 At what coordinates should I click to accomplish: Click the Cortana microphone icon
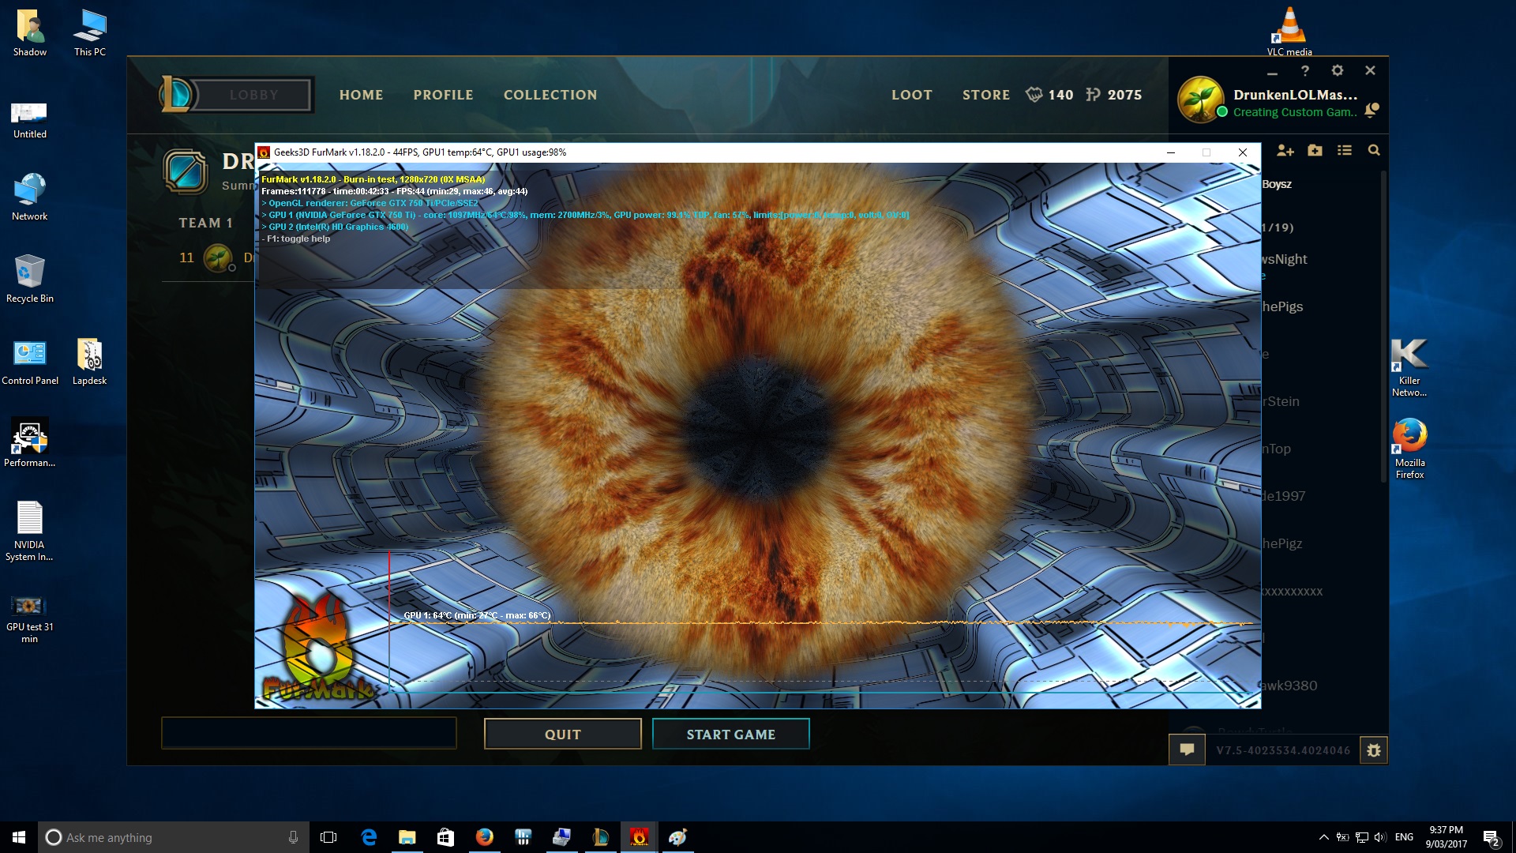coord(293,837)
